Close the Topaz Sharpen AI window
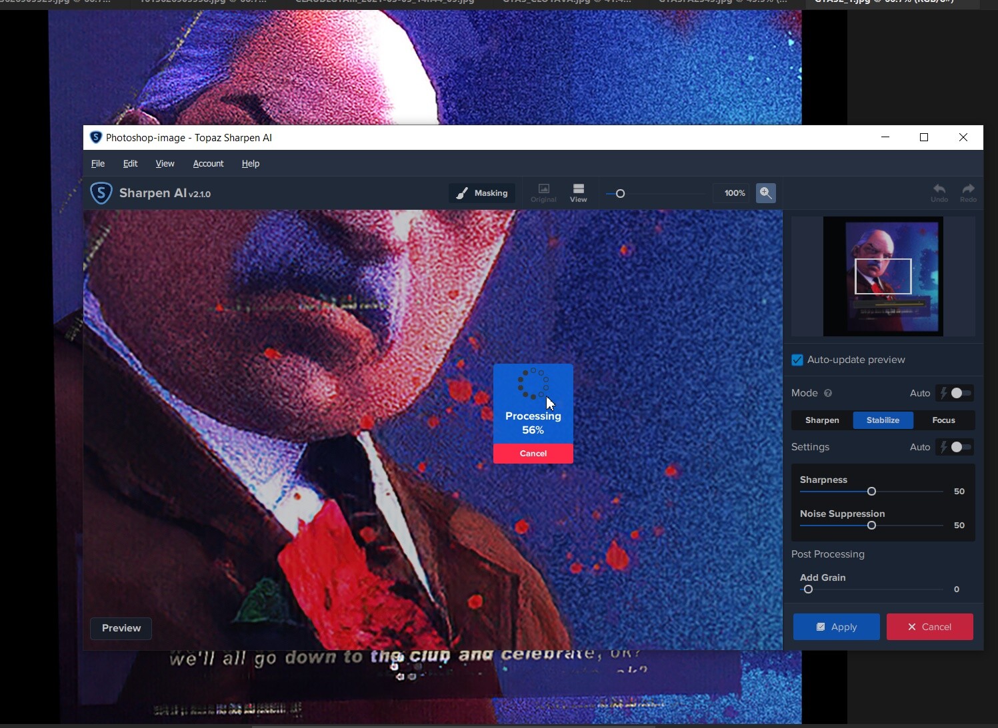Viewport: 998px width, 728px height. (x=963, y=137)
